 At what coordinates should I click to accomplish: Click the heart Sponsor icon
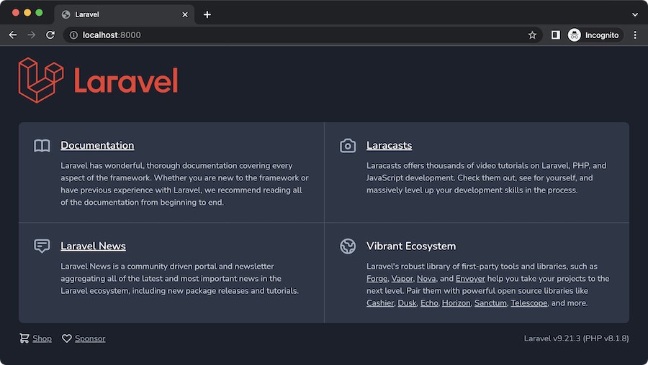click(x=66, y=338)
